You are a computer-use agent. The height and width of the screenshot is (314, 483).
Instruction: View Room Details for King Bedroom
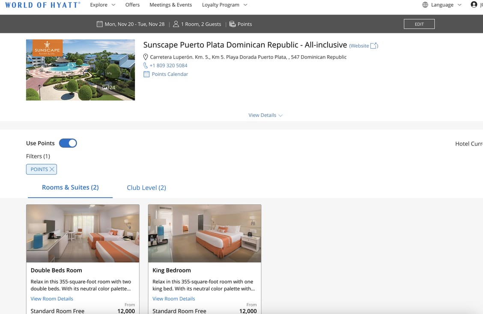coord(173,299)
